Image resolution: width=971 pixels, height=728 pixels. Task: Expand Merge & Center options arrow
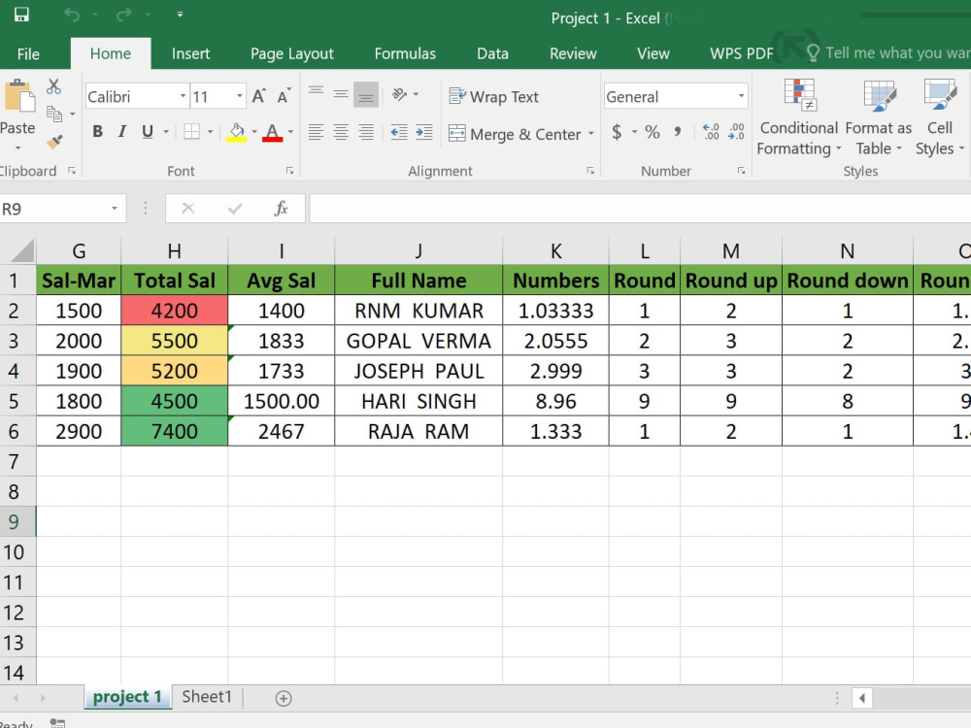click(x=590, y=134)
